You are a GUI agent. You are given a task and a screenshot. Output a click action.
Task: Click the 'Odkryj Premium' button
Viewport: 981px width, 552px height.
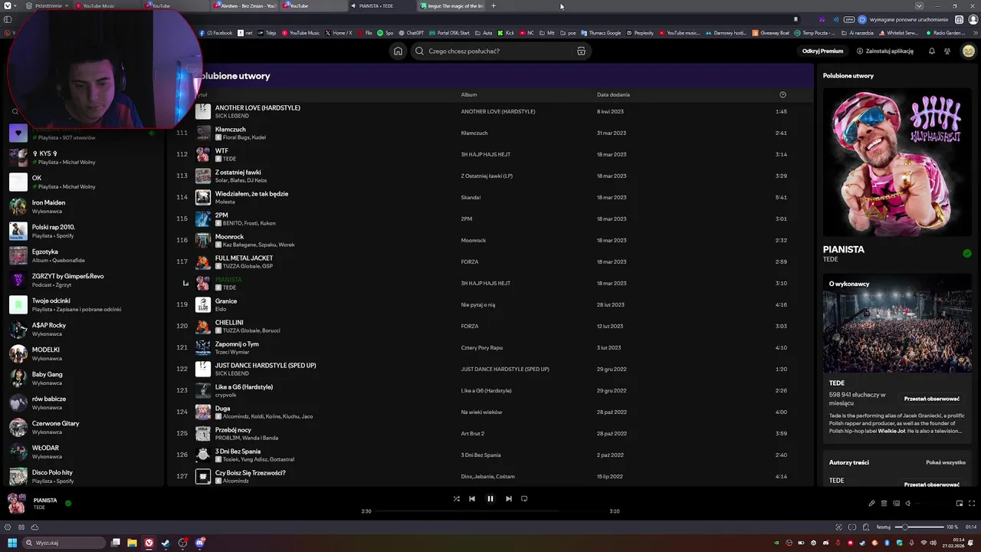[x=822, y=51]
